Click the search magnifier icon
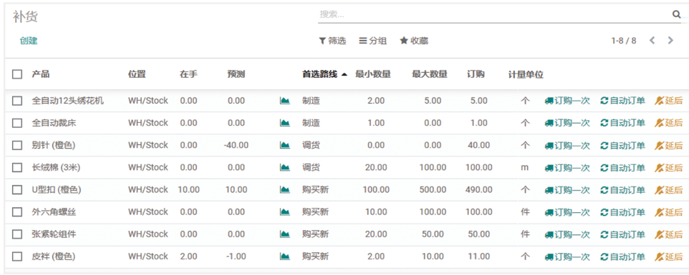Image resolution: width=689 pixels, height=275 pixels. tap(676, 14)
